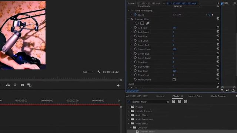Select Channel Mixer effect in Obsolete list

point(147,132)
